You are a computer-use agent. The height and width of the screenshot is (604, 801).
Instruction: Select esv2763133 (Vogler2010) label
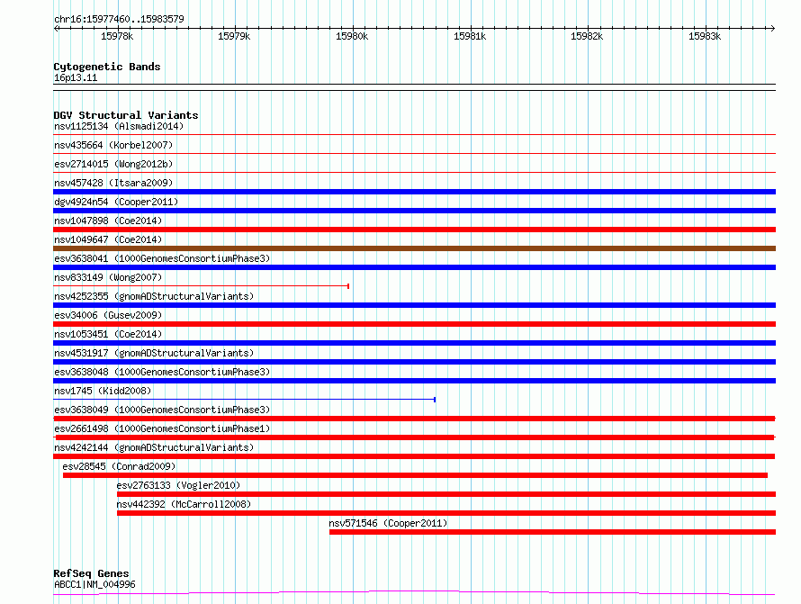point(178,485)
